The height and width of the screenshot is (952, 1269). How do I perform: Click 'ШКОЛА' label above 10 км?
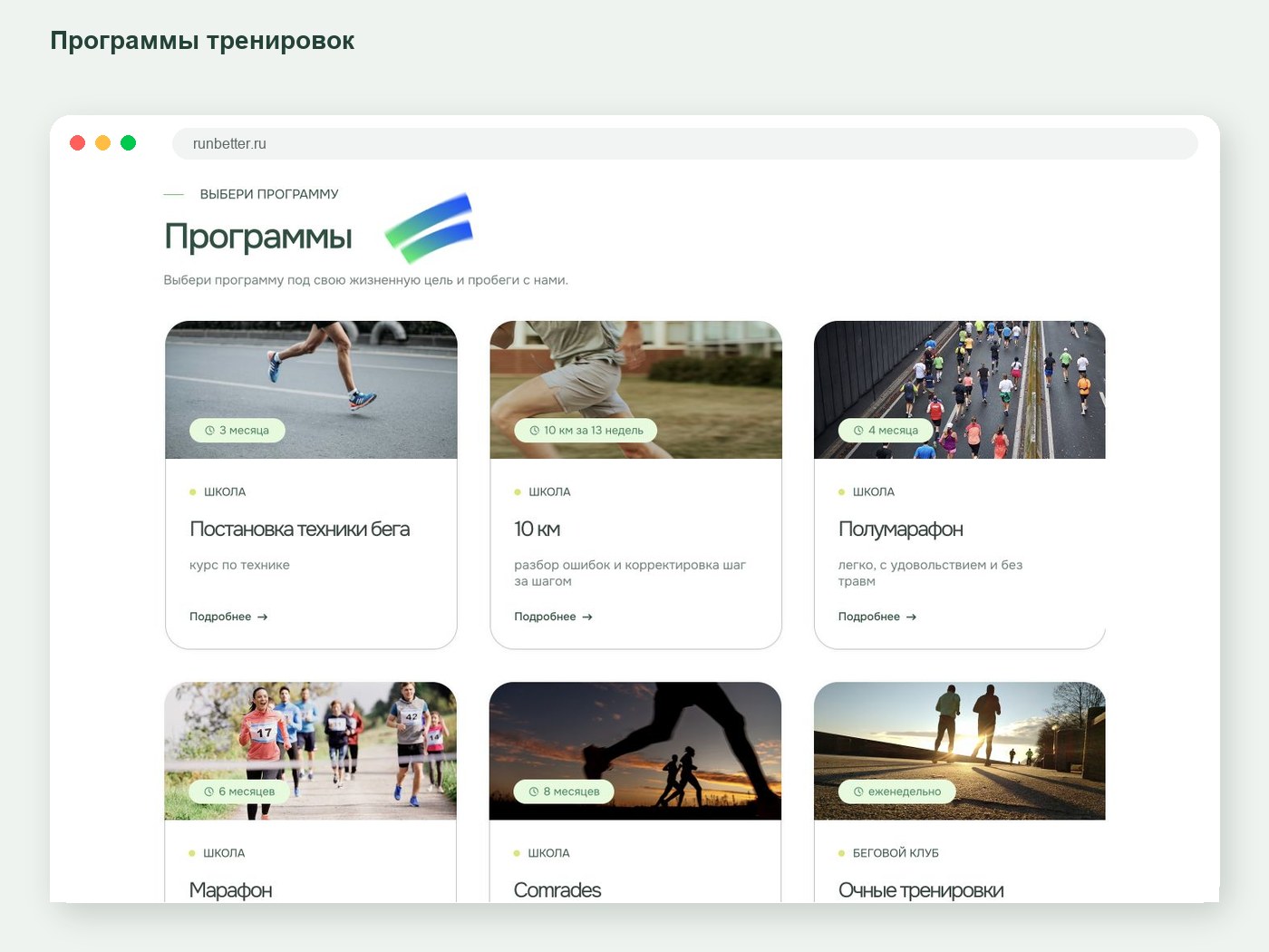coord(549,492)
